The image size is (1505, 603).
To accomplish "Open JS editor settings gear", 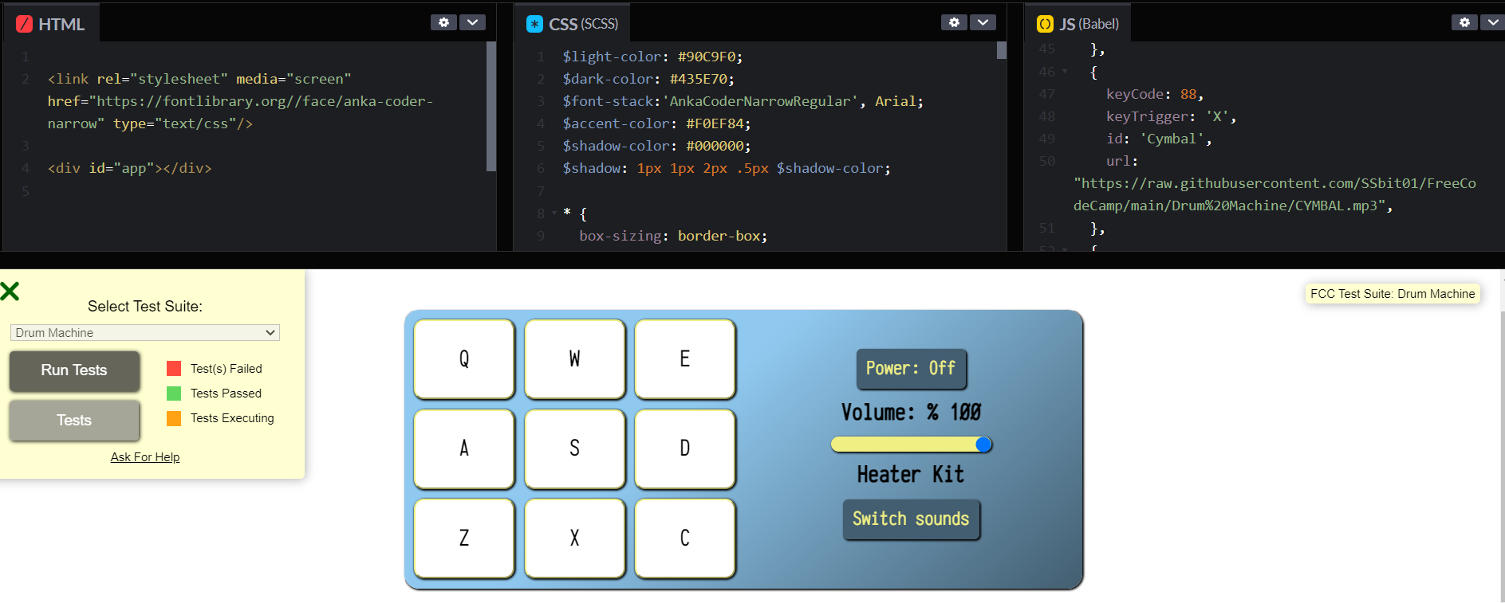I will [1464, 22].
